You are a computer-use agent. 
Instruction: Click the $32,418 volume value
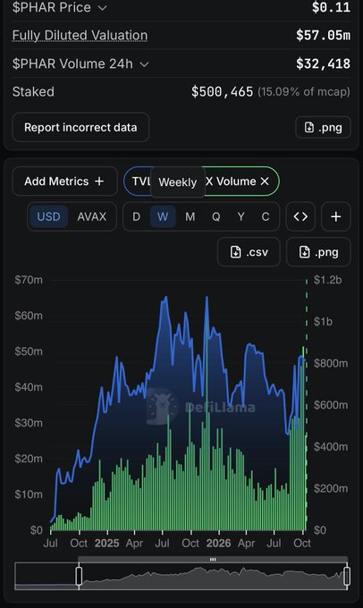point(323,64)
